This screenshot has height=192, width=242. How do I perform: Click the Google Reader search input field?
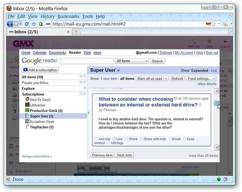[87, 61]
